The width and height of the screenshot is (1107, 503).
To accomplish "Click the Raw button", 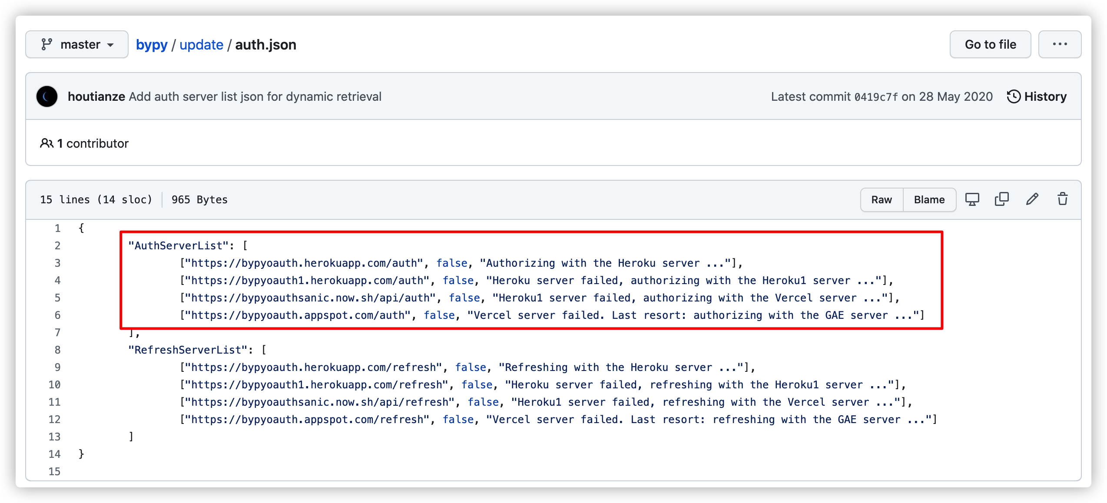I will [x=882, y=200].
